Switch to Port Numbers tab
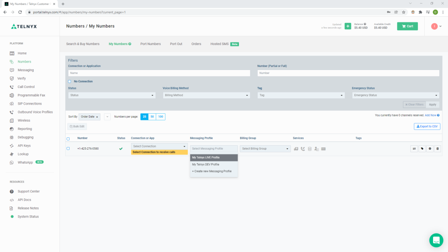Screen dimensions: 448x252 click(150, 44)
